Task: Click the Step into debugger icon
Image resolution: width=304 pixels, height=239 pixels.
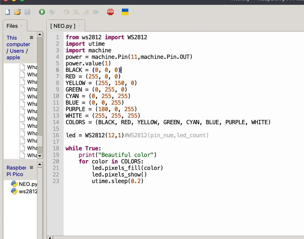Action: pos(76,12)
